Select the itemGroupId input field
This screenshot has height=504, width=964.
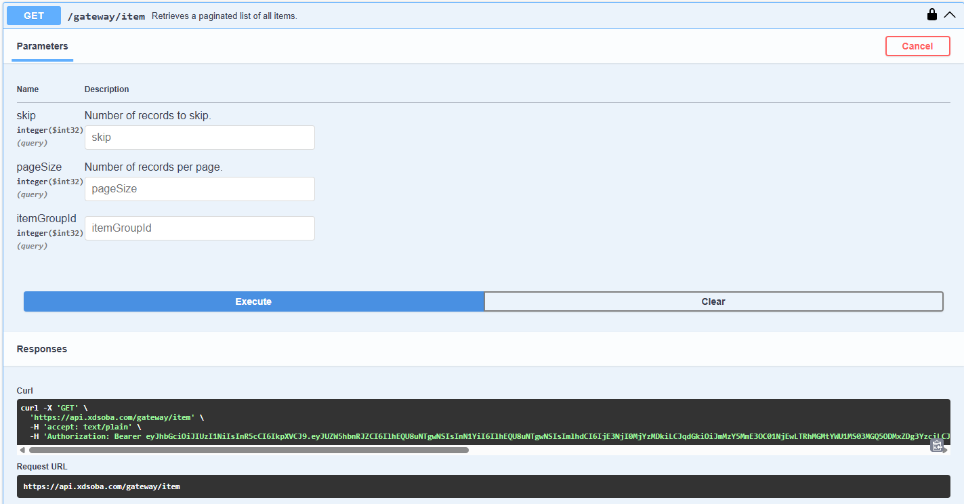coord(199,228)
